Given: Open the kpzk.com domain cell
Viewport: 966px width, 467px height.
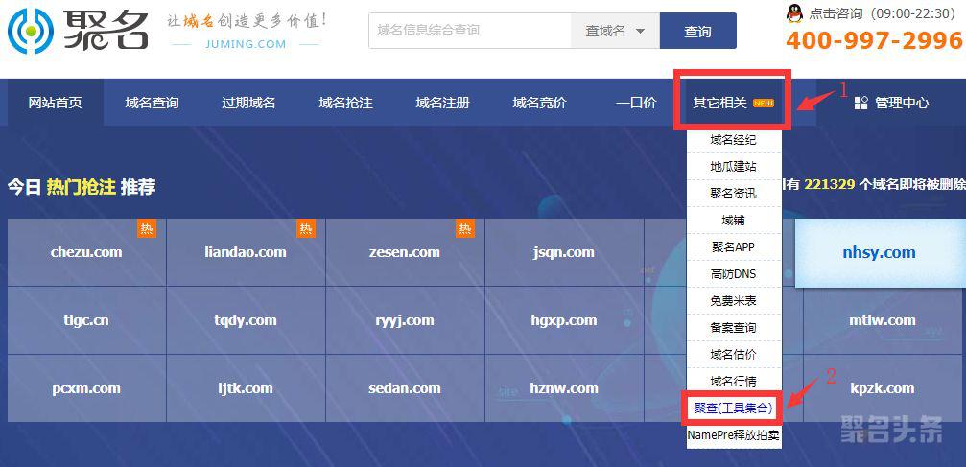Looking at the screenshot, I should pyautogui.click(x=883, y=388).
